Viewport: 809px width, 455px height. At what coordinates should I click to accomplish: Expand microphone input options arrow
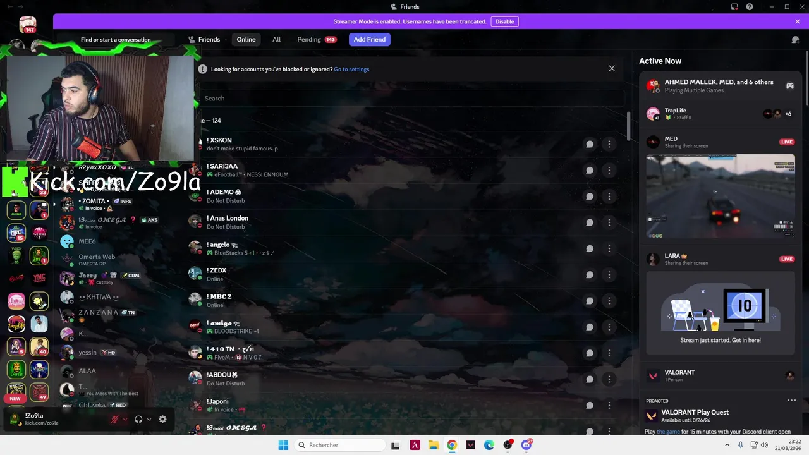(x=125, y=419)
